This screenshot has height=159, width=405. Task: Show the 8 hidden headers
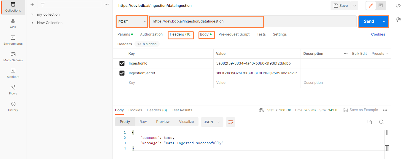147,44
